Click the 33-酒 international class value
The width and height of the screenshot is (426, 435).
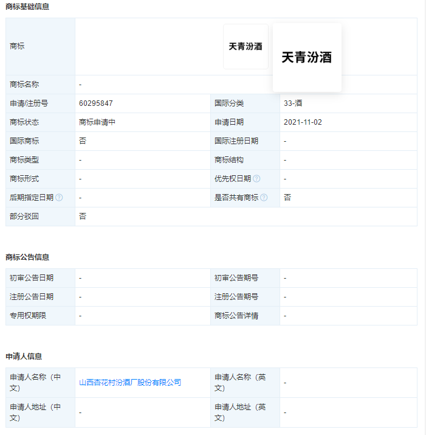point(293,103)
